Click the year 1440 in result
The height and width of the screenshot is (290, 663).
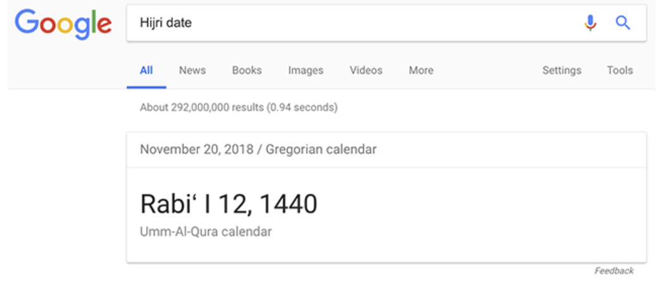288,204
